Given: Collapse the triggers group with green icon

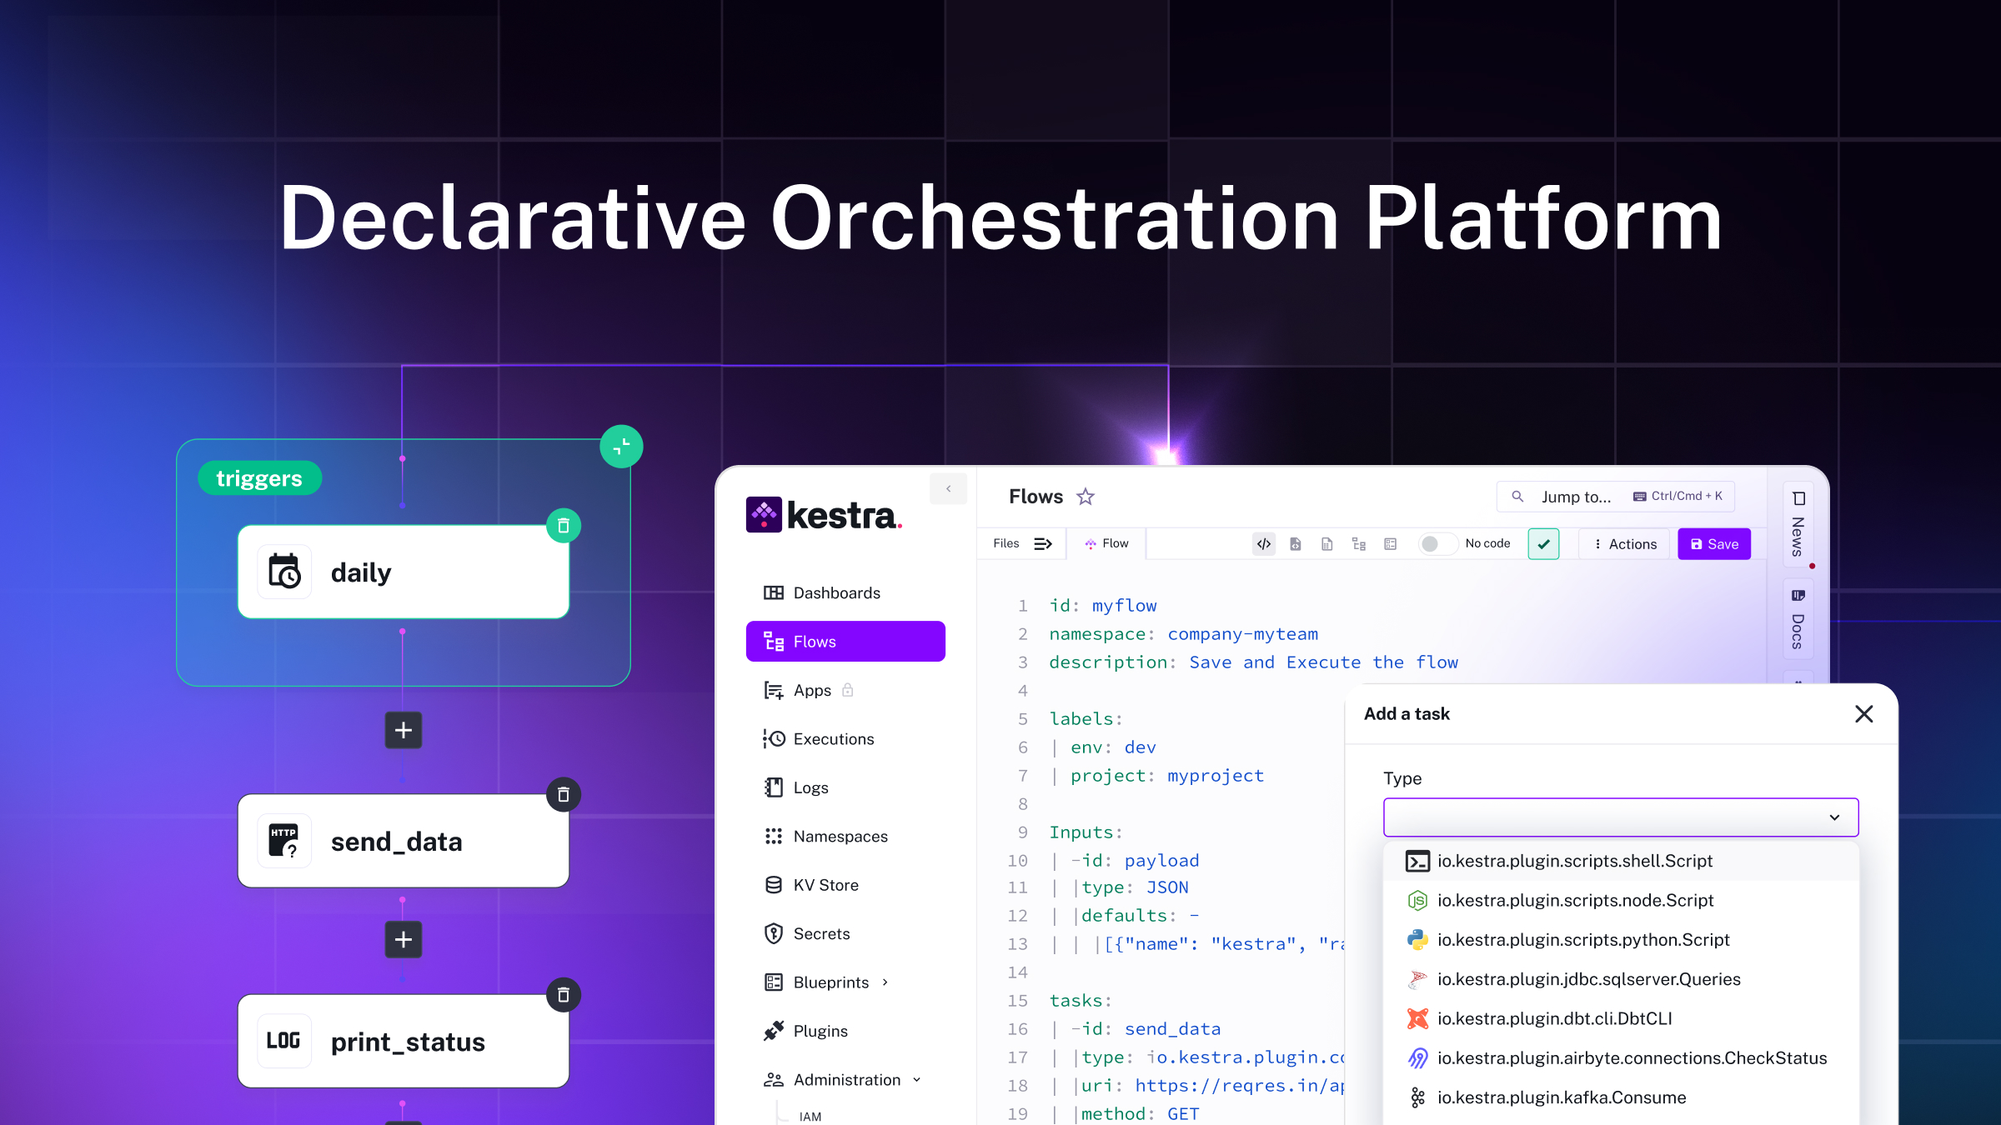Looking at the screenshot, I should 621,447.
